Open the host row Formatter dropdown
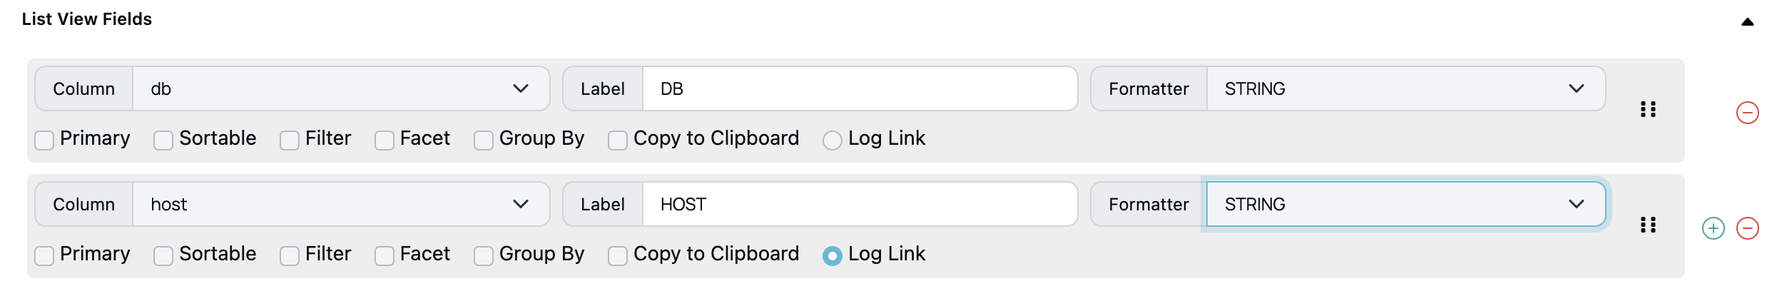The image size is (1782, 291). [x=1405, y=204]
